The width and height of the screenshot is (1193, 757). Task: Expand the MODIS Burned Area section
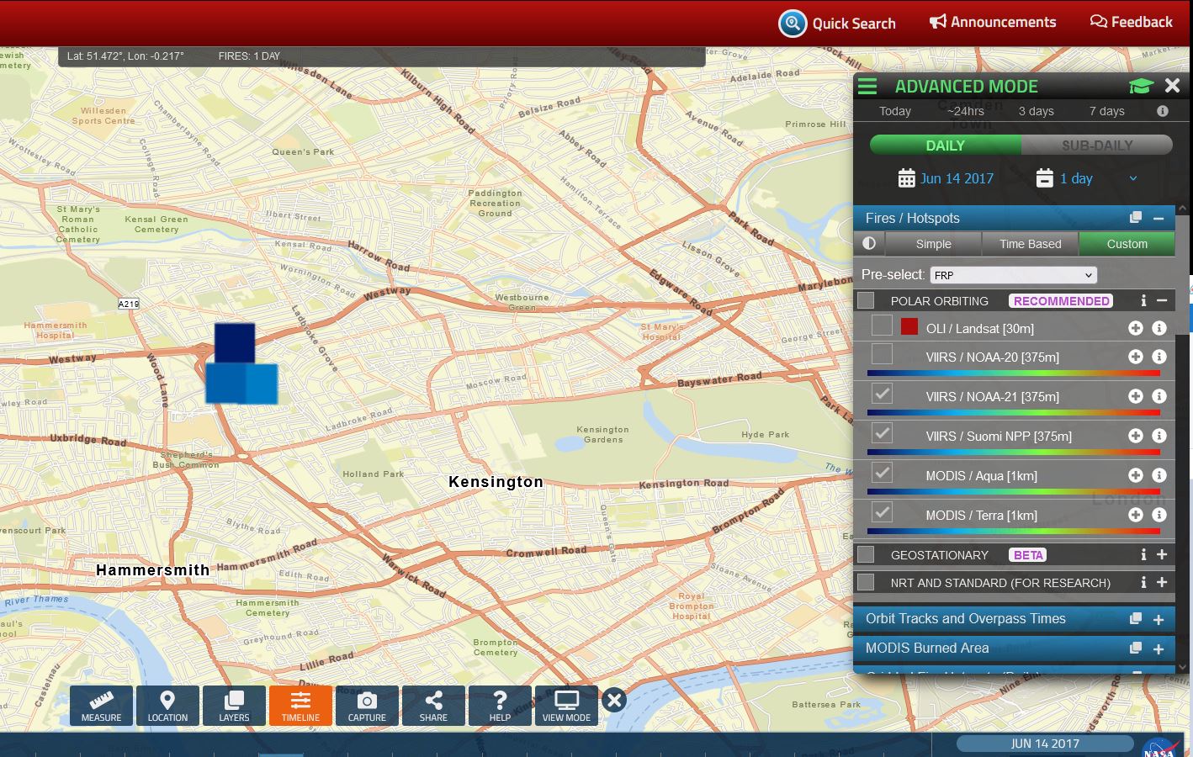1159,648
